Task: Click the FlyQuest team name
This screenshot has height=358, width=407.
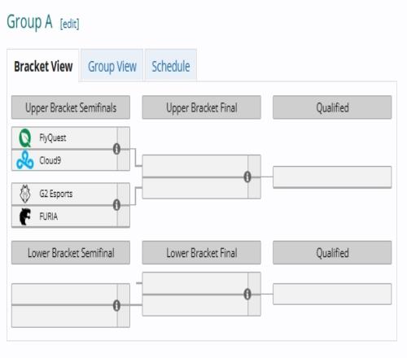Action: [x=53, y=138]
